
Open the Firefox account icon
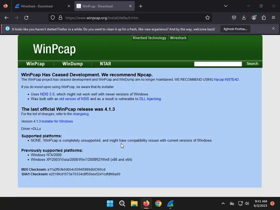pos(254,18)
